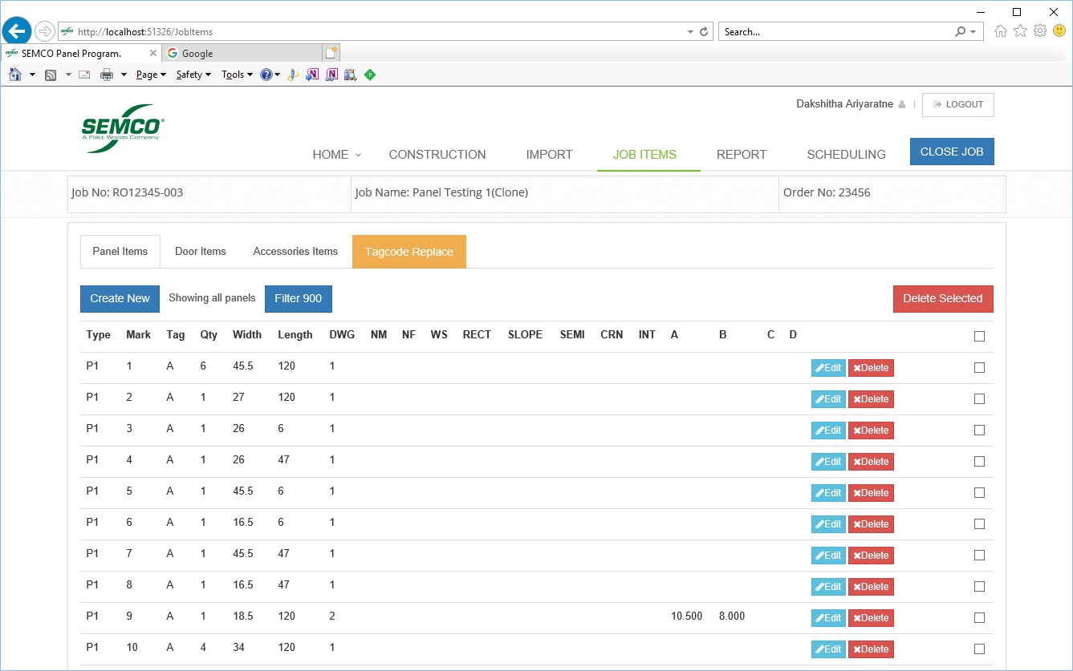Click the browser back arrow button

tap(17, 31)
